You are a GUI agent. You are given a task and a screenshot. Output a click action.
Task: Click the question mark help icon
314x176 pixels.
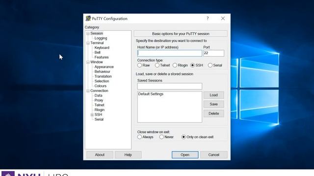click(x=208, y=19)
